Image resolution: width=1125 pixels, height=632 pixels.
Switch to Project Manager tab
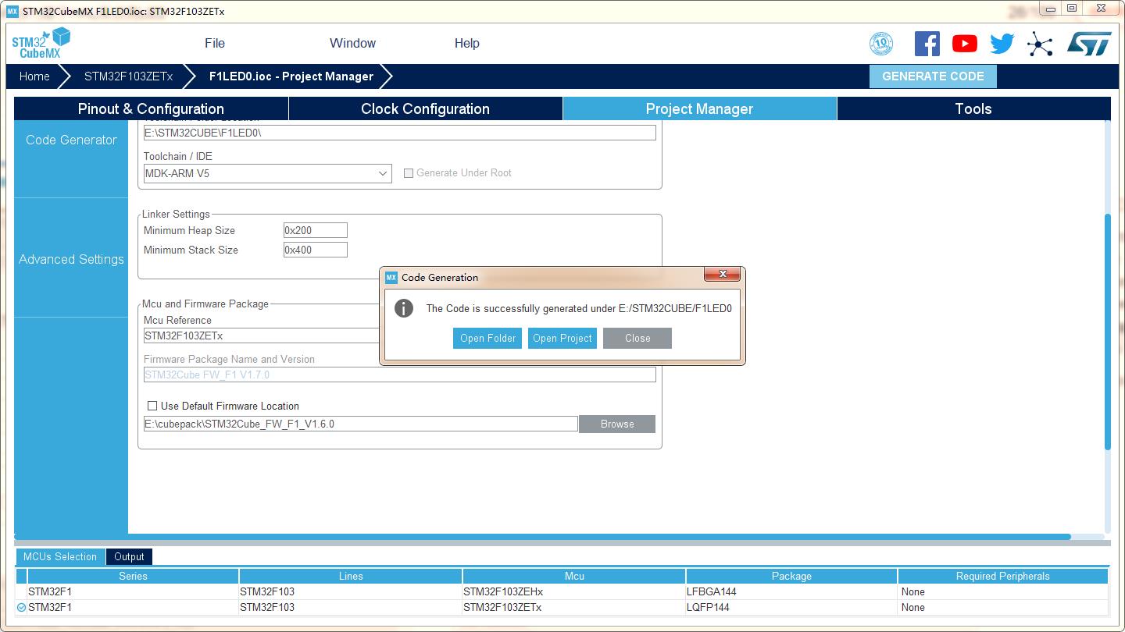699,108
